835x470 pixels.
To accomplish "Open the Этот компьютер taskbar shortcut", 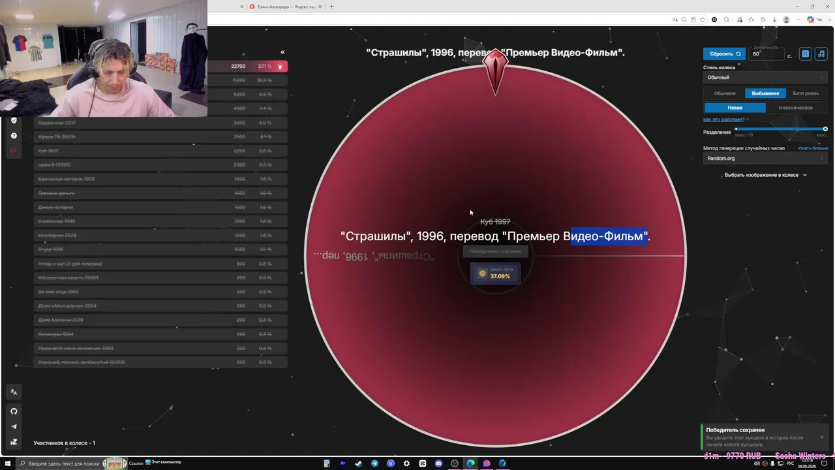I will 163,463.
